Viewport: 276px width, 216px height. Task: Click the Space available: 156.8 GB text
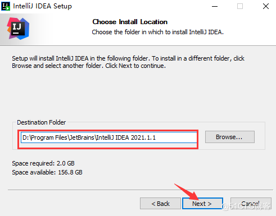point(47,172)
